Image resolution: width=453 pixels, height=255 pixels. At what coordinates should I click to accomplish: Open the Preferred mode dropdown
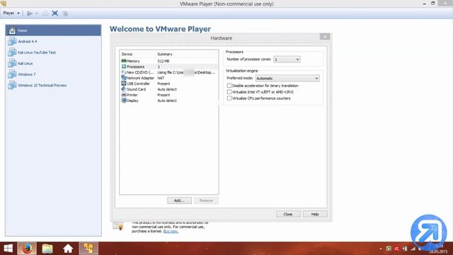pyautogui.click(x=287, y=79)
